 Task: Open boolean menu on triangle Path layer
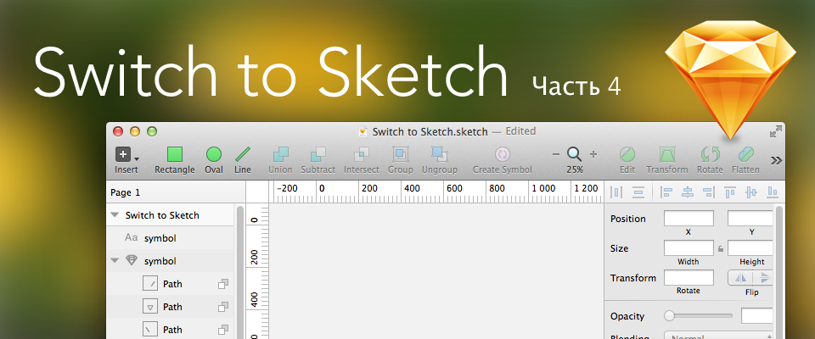223,307
